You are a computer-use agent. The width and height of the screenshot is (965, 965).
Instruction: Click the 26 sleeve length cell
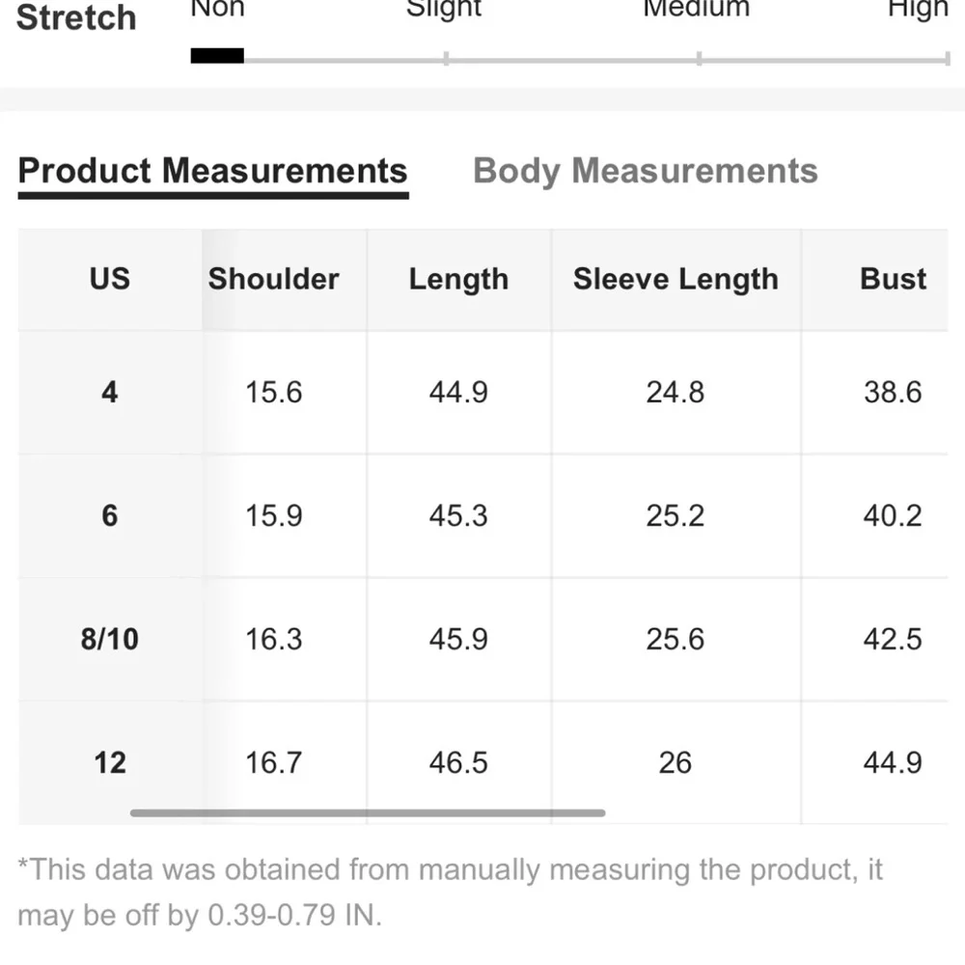(675, 762)
